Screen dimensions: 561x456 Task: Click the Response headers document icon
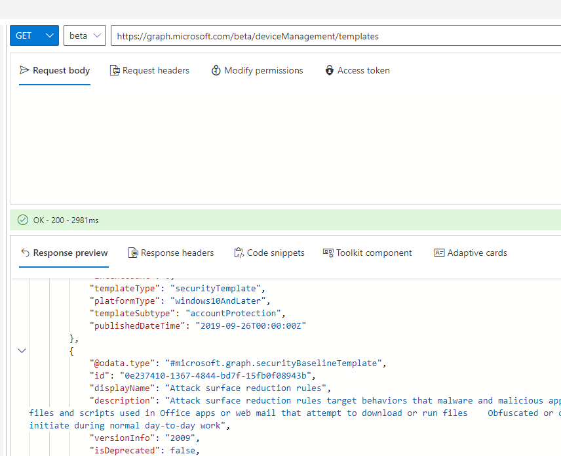[133, 253]
